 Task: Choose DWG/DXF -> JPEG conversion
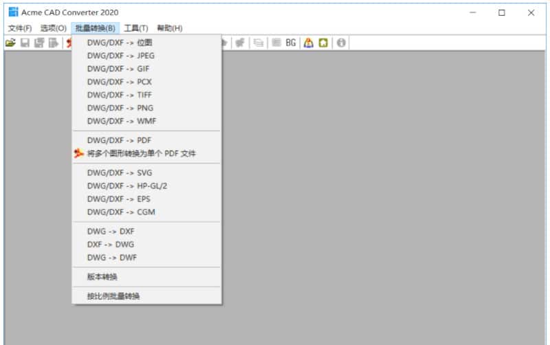tap(146, 56)
